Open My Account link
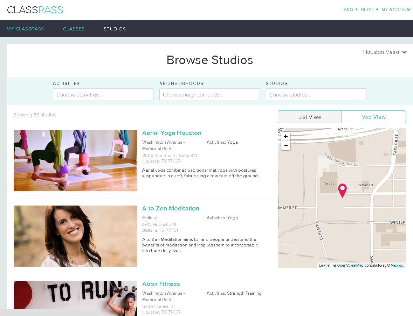 click(x=397, y=10)
